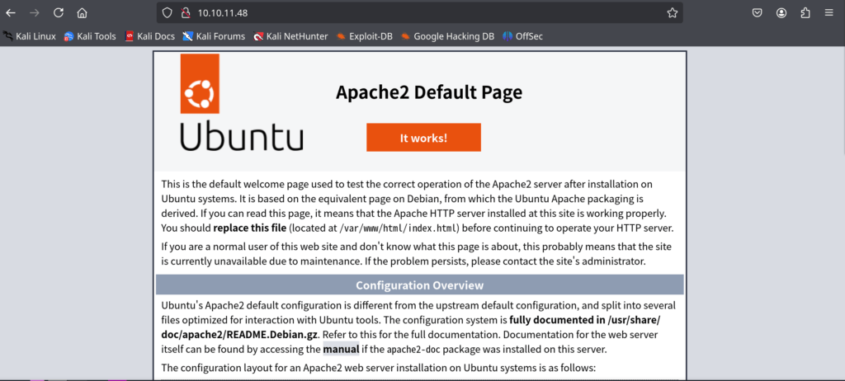Follow the 'manual' link in the page
Image resolution: width=845 pixels, height=381 pixels.
[x=341, y=349]
